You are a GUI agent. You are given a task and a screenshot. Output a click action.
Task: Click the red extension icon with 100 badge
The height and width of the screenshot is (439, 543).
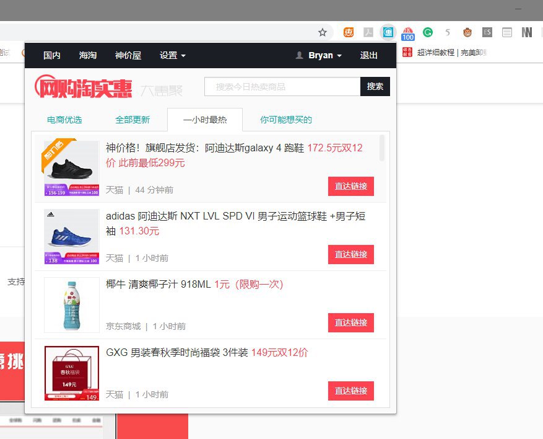407,33
